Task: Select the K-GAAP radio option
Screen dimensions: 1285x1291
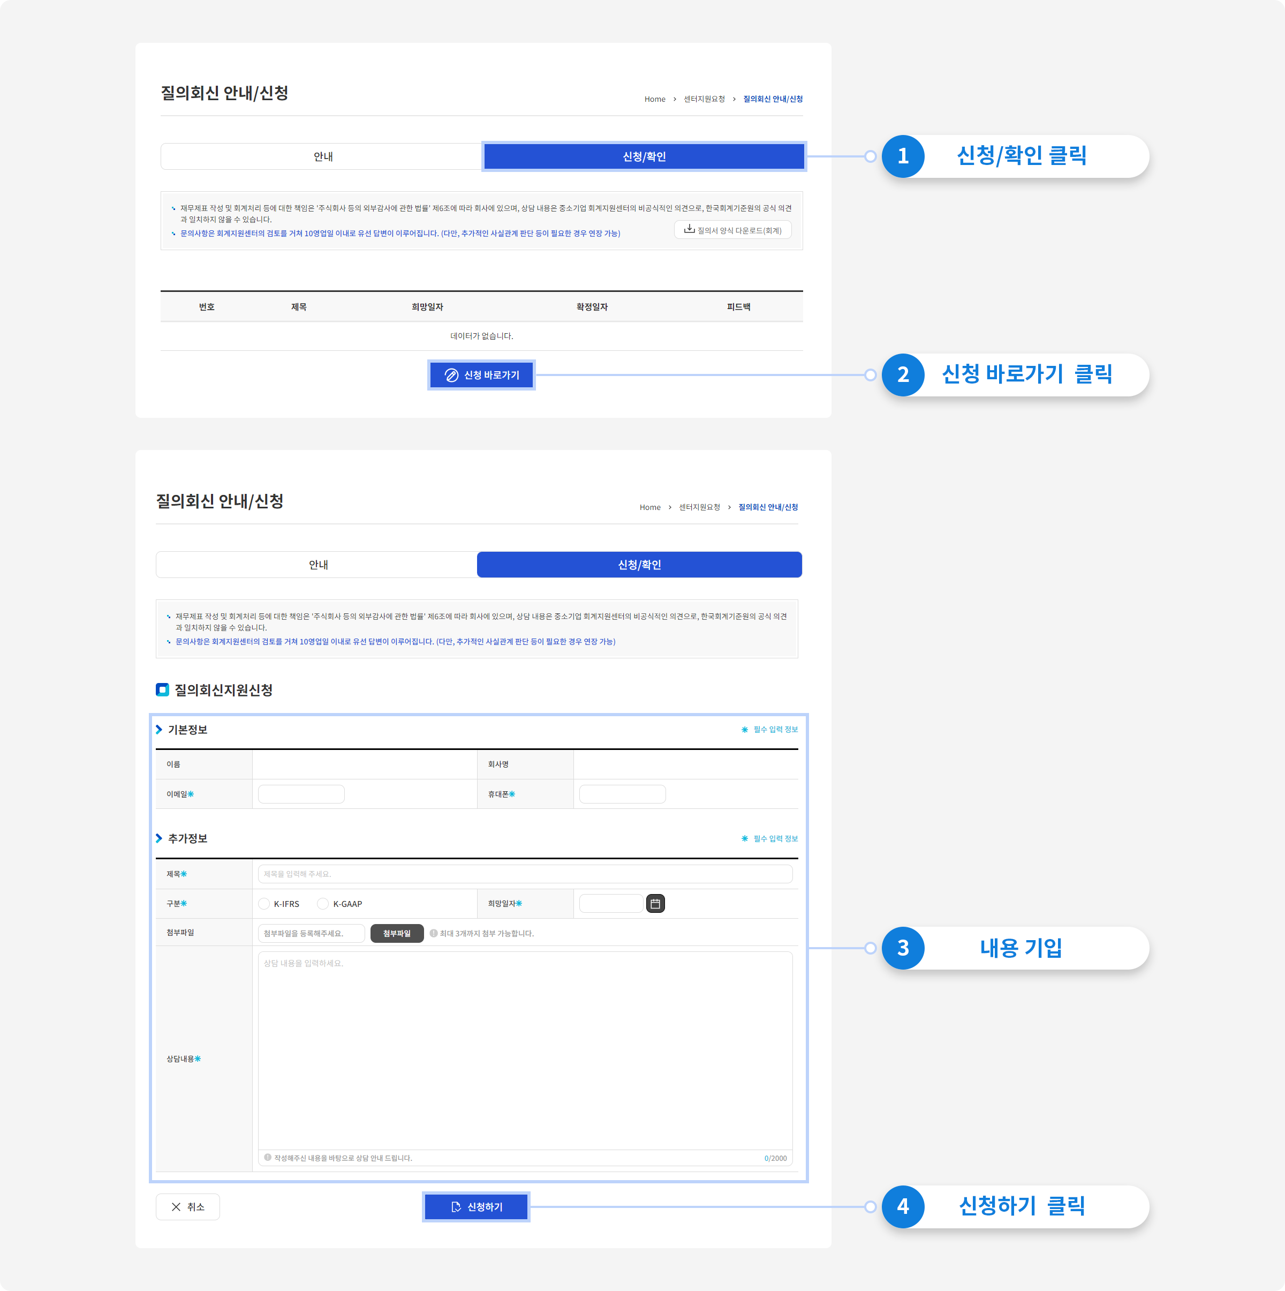Action: pyautogui.click(x=323, y=904)
